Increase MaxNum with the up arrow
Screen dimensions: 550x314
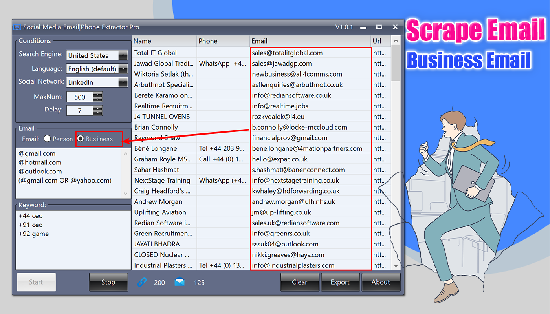(98, 95)
